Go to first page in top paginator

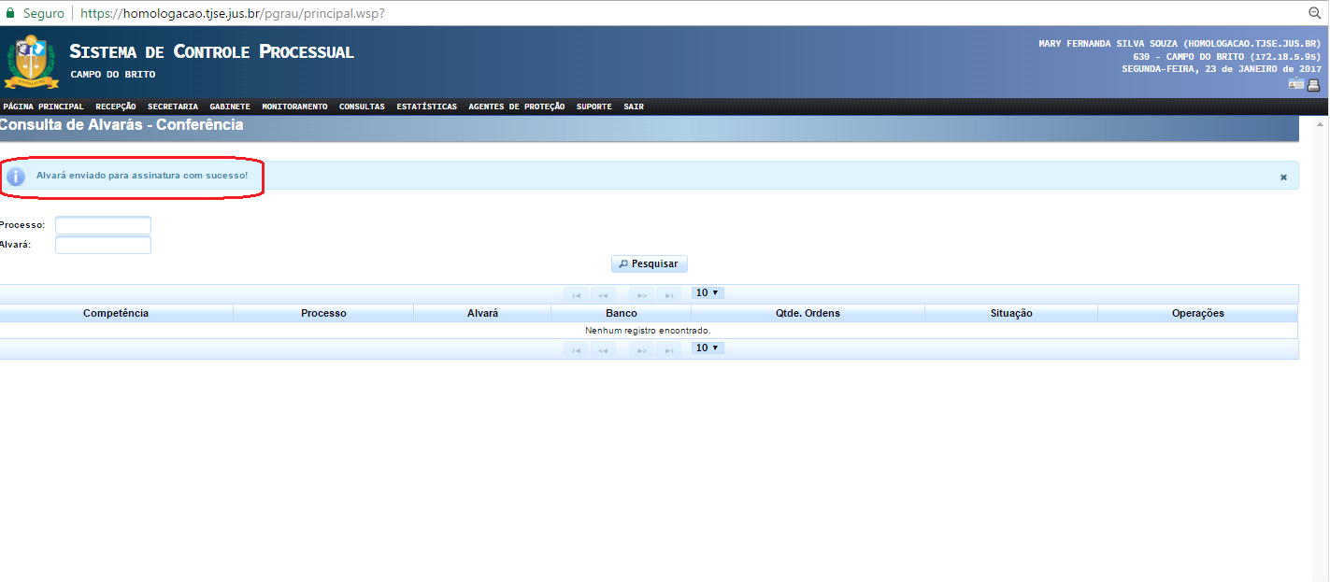click(x=576, y=294)
